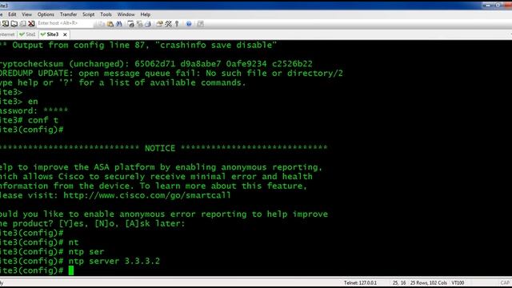512x288 pixels.
Task: Click the green checkmark on the Site1 tab
Action: [x=22, y=34]
